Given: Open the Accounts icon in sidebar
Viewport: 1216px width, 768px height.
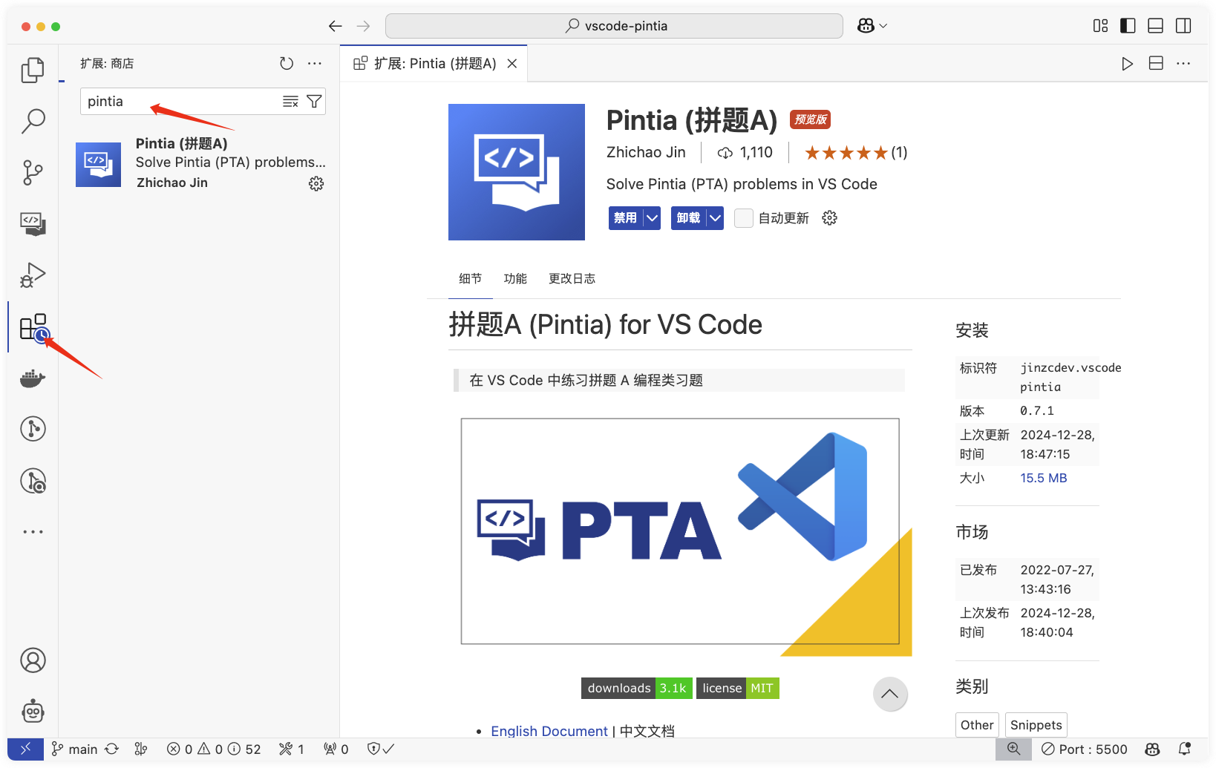Looking at the screenshot, I should [x=33, y=660].
